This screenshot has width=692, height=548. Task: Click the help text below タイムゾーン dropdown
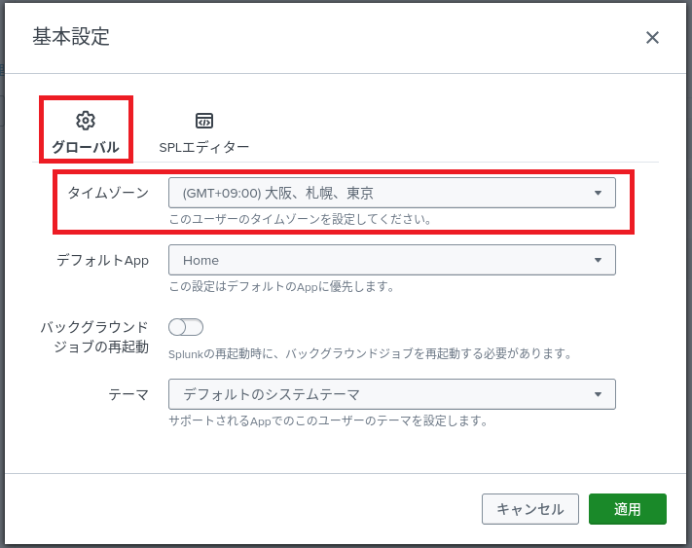pos(300,220)
